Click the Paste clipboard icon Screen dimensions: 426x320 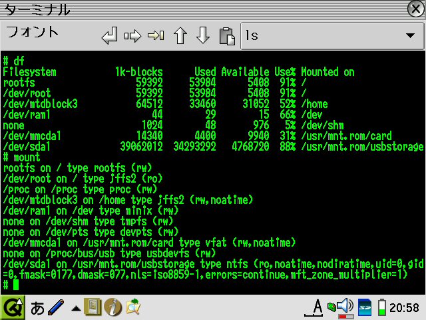[x=227, y=35]
